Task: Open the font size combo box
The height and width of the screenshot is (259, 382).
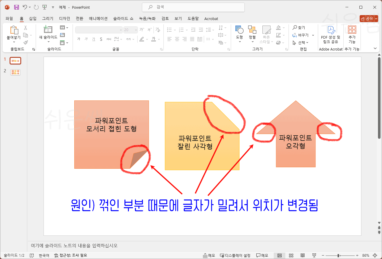Action: click(130, 30)
